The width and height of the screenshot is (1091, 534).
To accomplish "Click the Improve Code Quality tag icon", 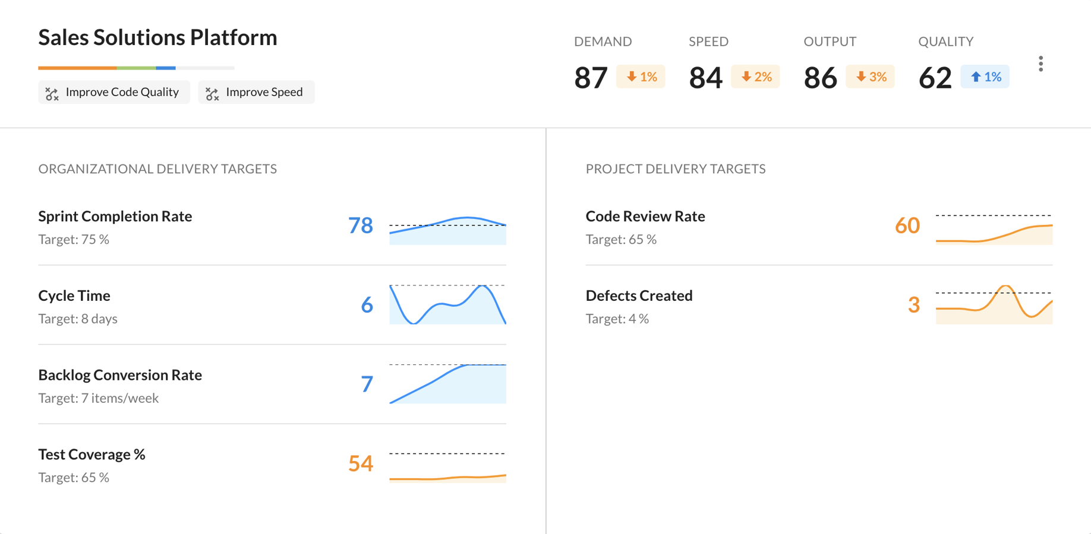I will 52,93.
